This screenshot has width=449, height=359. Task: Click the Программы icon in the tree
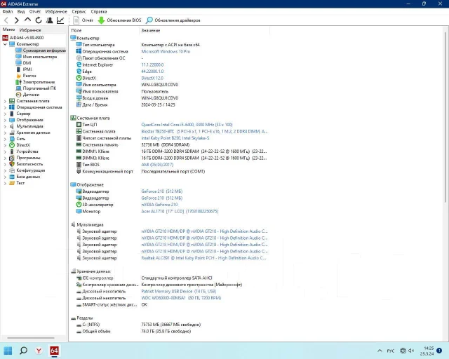(12, 158)
